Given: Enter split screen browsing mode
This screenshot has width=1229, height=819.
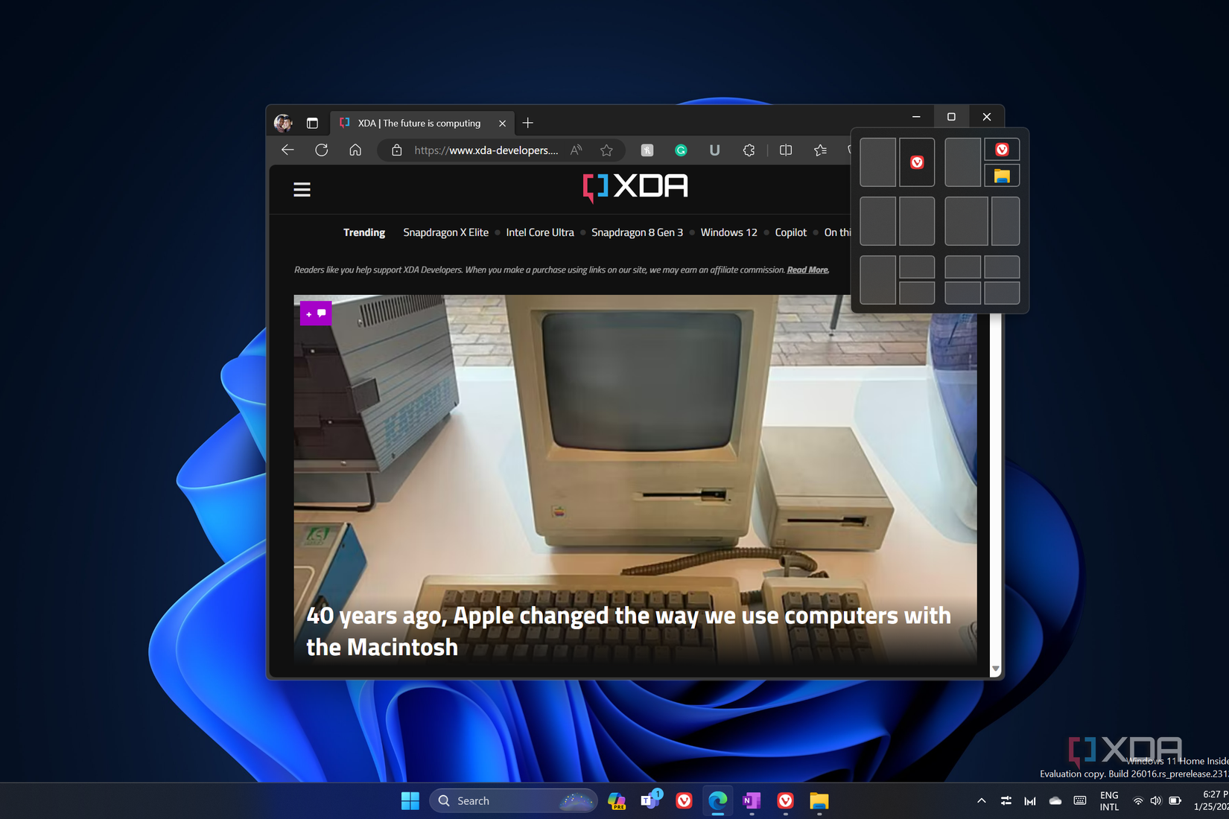Looking at the screenshot, I should 785,150.
